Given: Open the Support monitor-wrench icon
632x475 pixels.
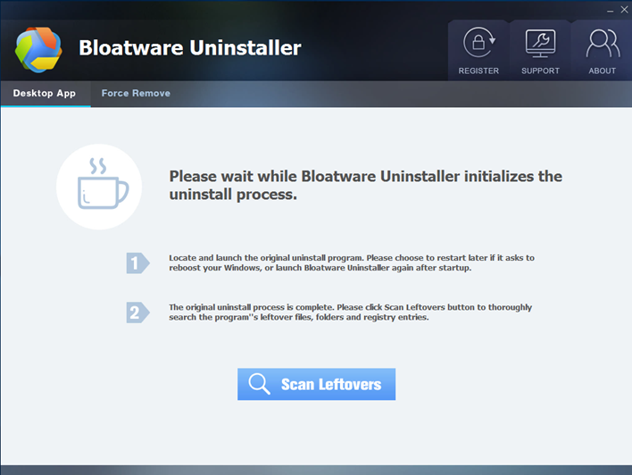Looking at the screenshot, I should pos(540,43).
